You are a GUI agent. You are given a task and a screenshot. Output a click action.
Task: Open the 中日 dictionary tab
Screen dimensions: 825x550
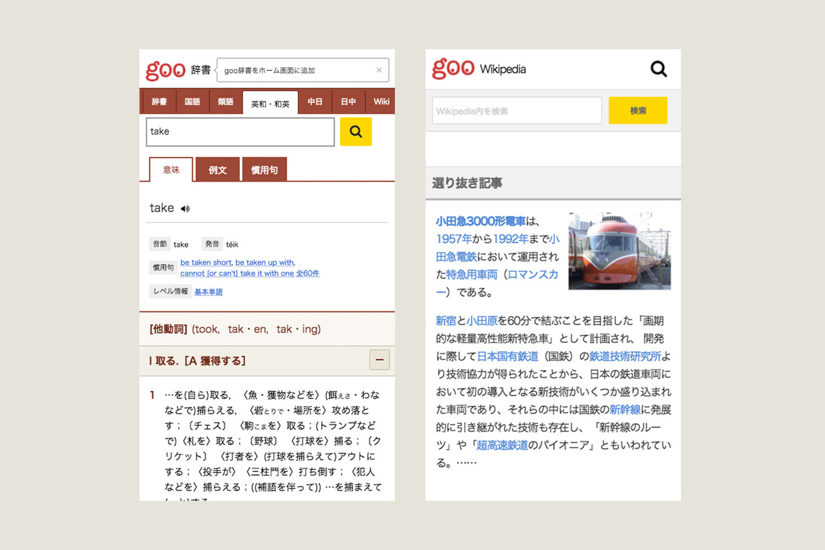[x=315, y=101]
